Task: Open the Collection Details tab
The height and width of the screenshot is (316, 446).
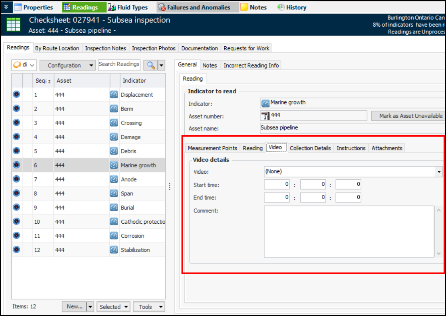Action: point(310,148)
